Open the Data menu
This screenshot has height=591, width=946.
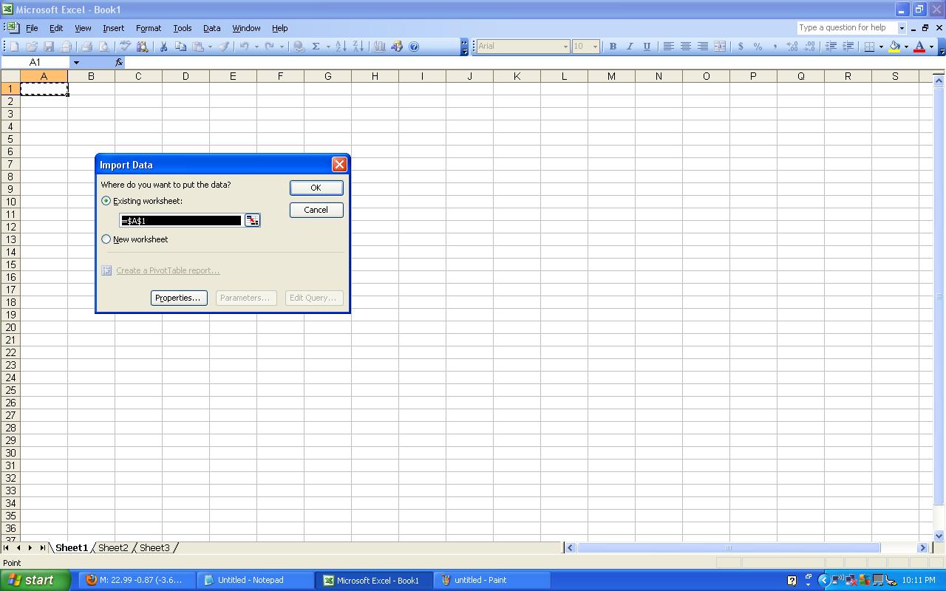click(x=211, y=28)
